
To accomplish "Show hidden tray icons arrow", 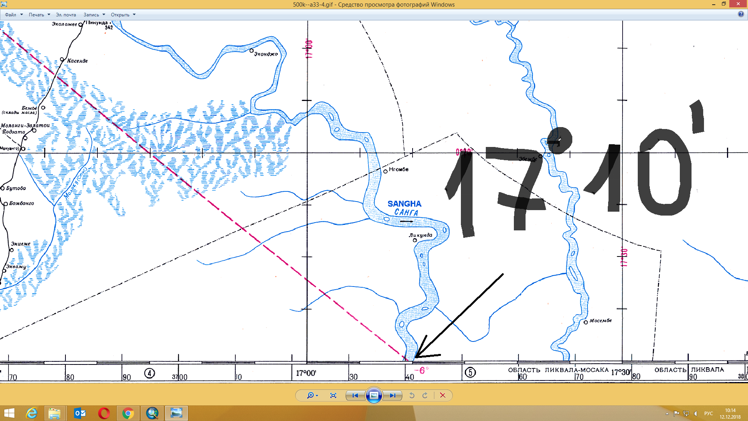I will click(667, 414).
